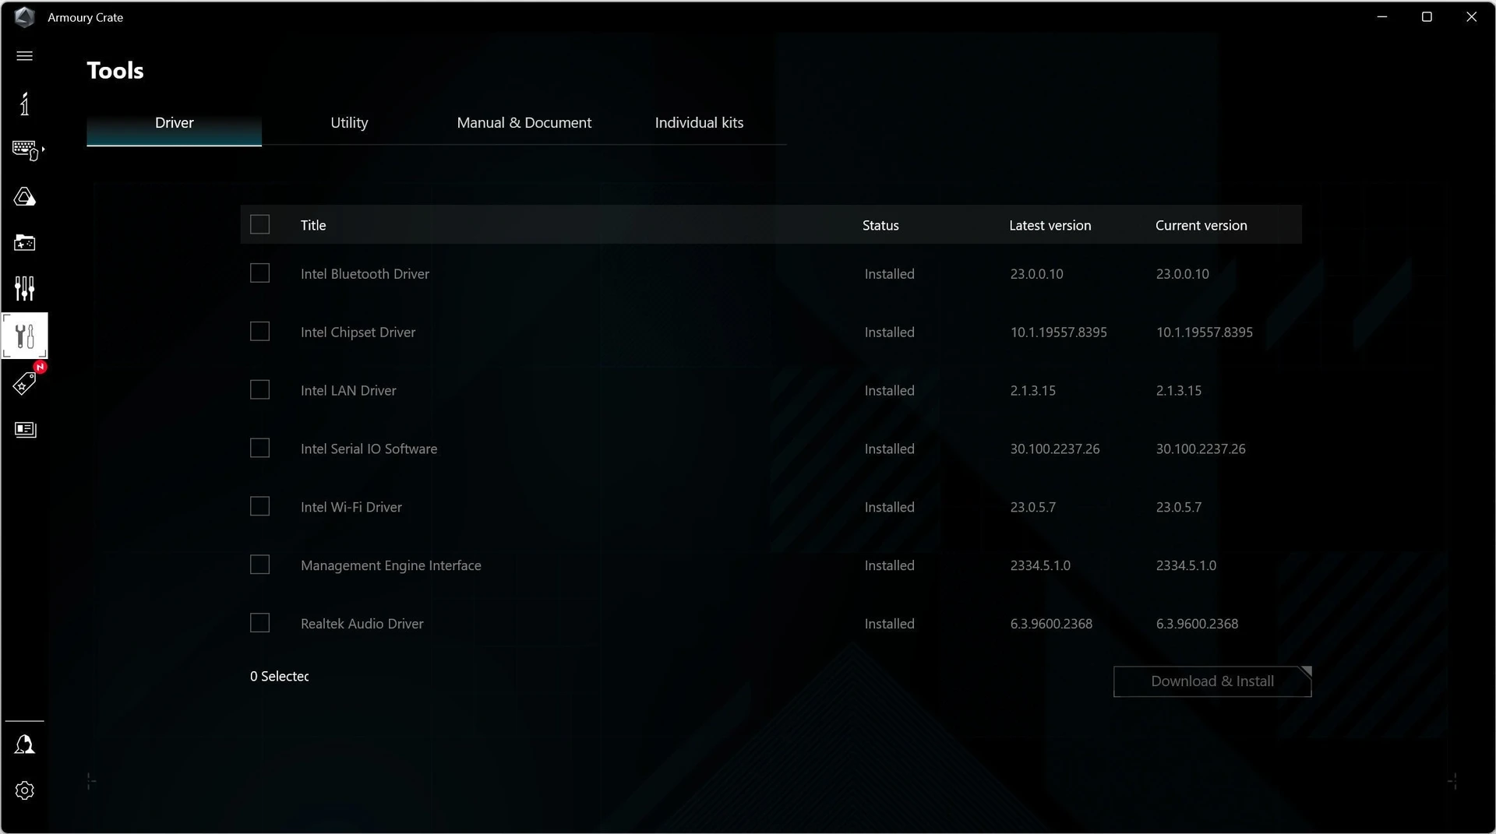Screen dimensions: 1496x834
Task: Open the Individual kits tab
Action: click(x=699, y=123)
